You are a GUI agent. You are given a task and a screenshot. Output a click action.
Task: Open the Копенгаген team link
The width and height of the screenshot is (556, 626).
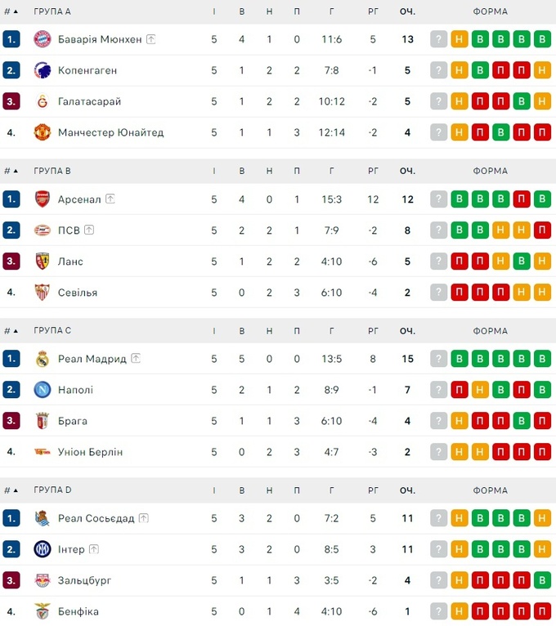tap(87, 70)
